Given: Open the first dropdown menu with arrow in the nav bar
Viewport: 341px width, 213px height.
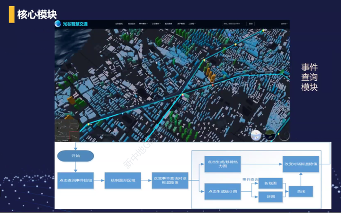Looking at the screenshot, I should (144, 24).
